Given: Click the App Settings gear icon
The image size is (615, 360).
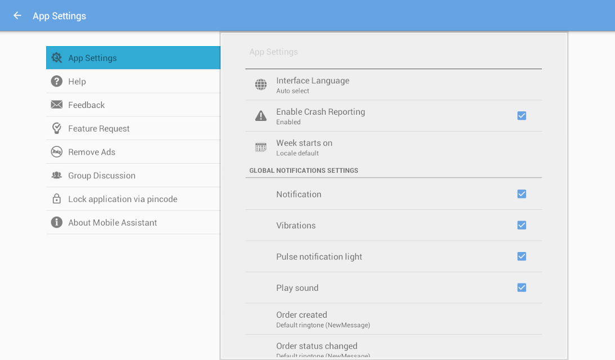Looking at the screenshot, I should (x=56, y=57).
